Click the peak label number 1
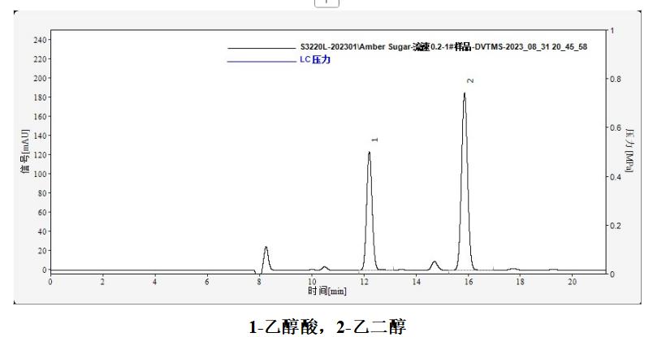The image size is (653, 337). tap(374, 140)
